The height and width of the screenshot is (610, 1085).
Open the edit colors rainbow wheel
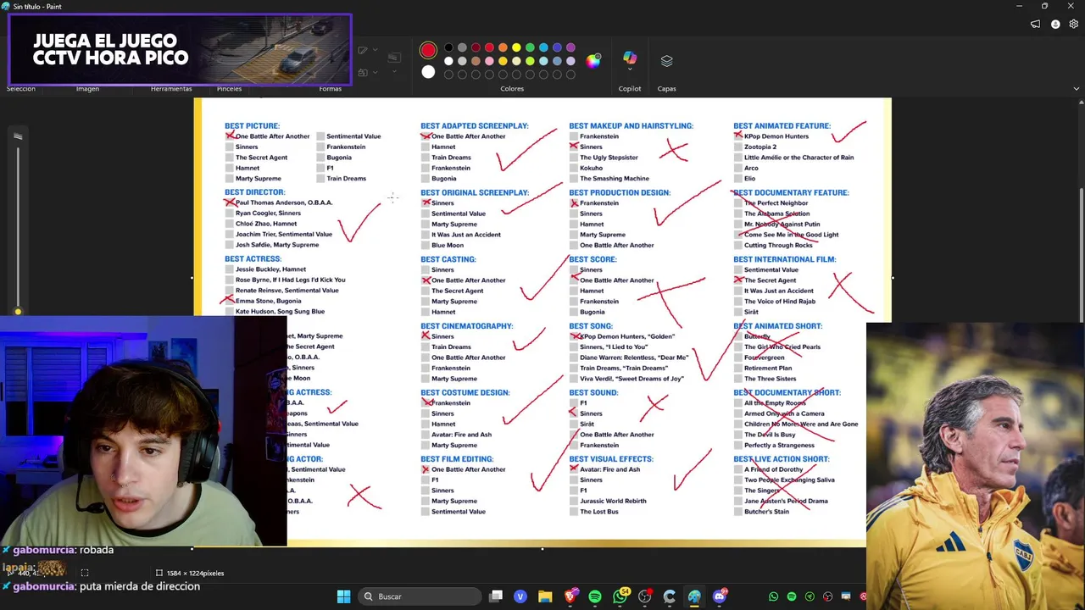(x=593, y=61)
